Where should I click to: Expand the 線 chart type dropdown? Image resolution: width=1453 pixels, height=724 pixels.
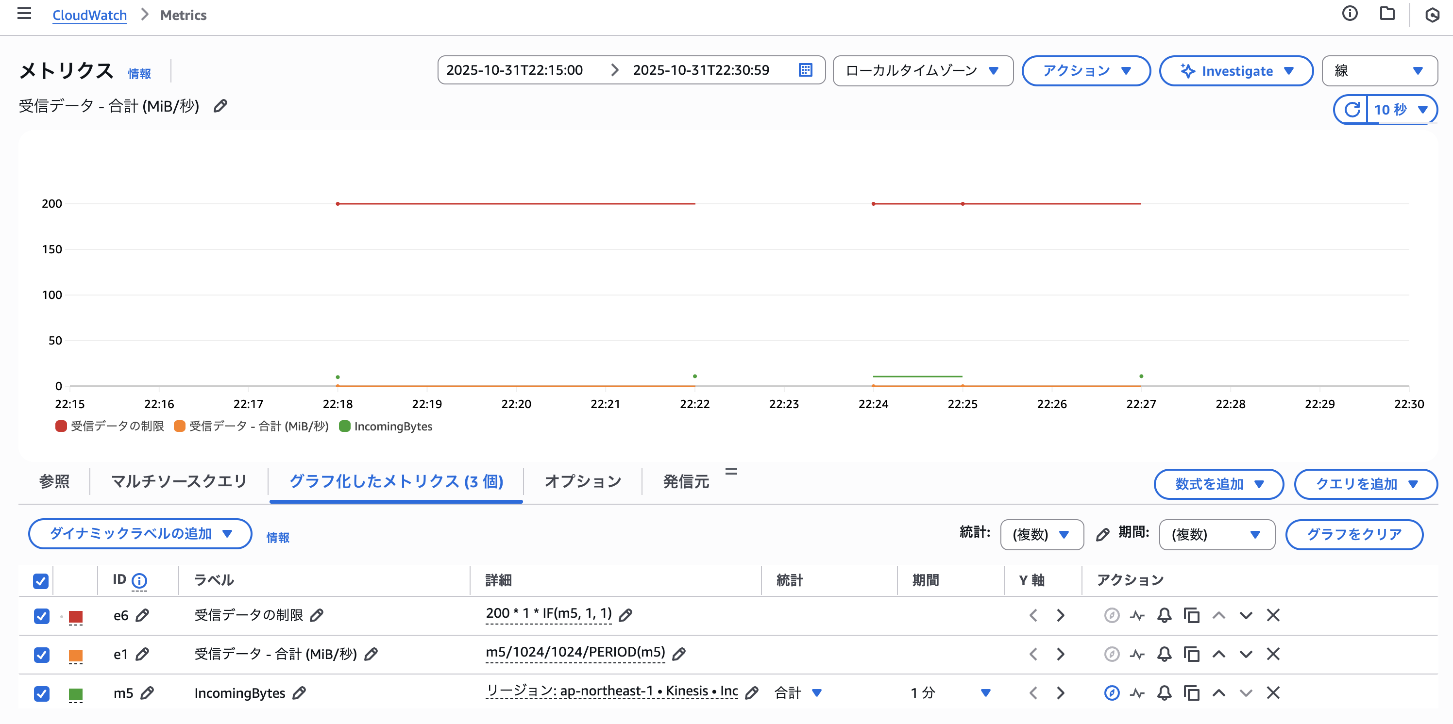pyautogui.click(x=1379, y=70)
